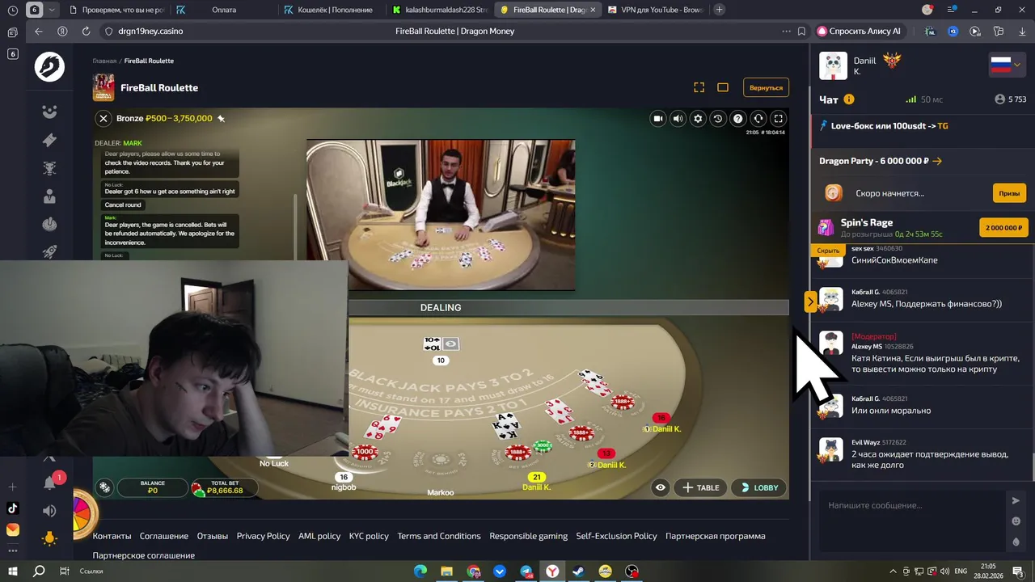1035x582 pixels.
Task: Toggle the light theme bulb icon
Action: 49,538
